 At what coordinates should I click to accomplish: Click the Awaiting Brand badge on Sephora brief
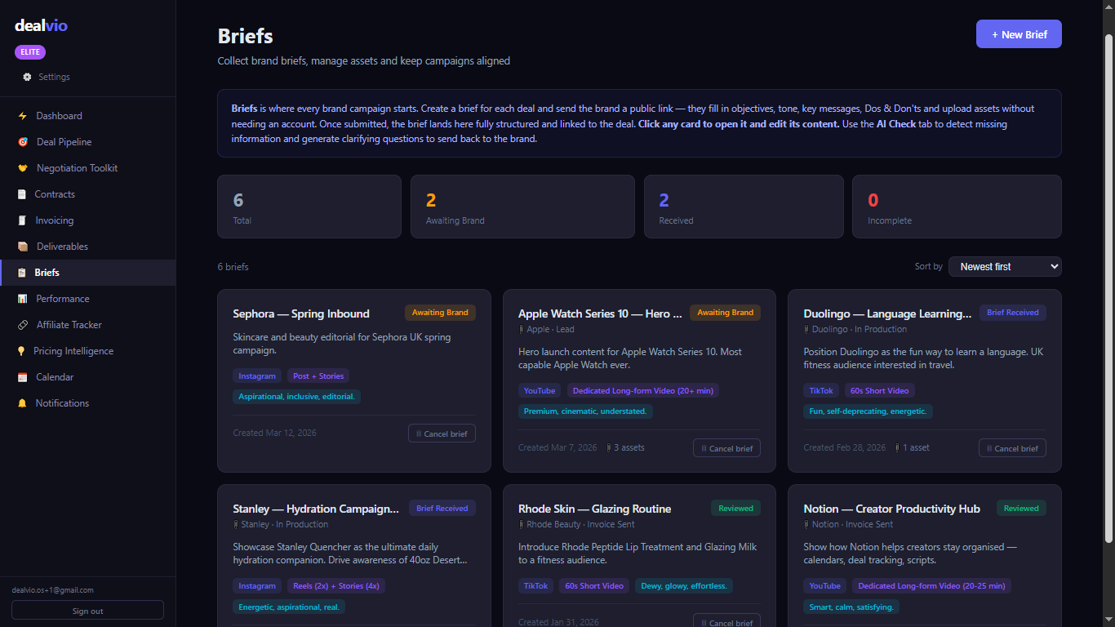click(x=440, y=312)
